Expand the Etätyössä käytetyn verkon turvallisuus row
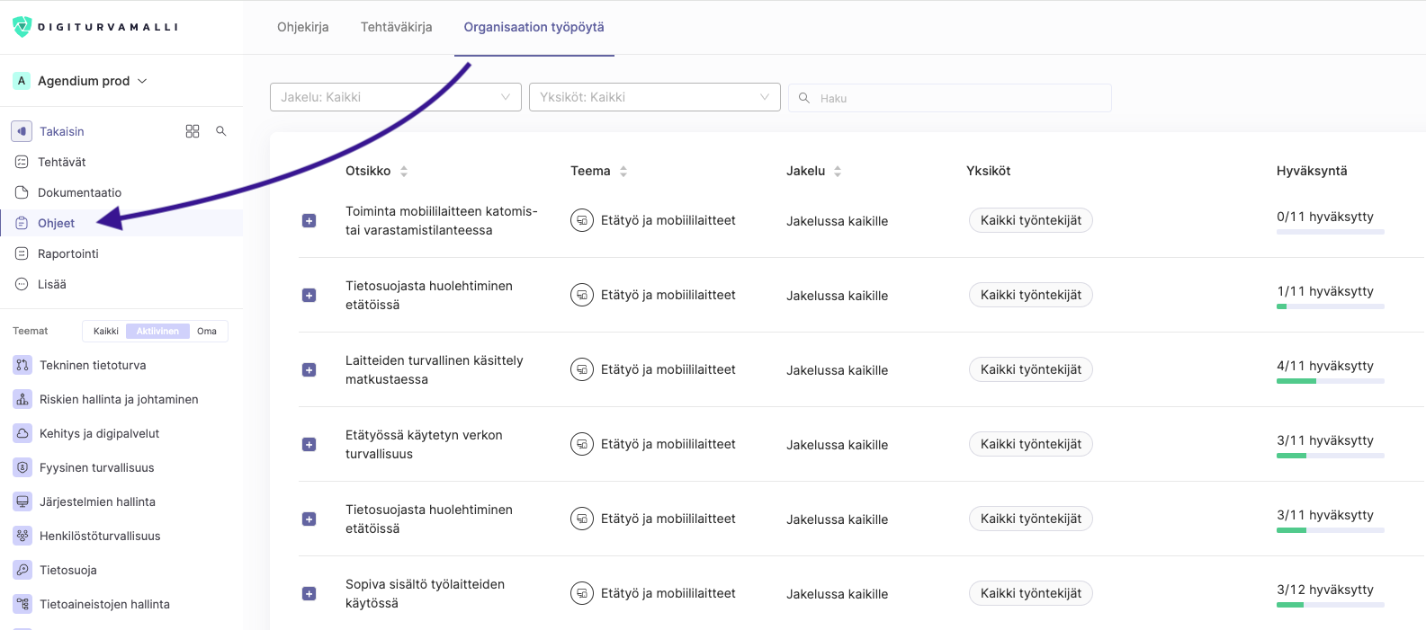The height and width of the screenshot is (630, 1426). point(309,444)
